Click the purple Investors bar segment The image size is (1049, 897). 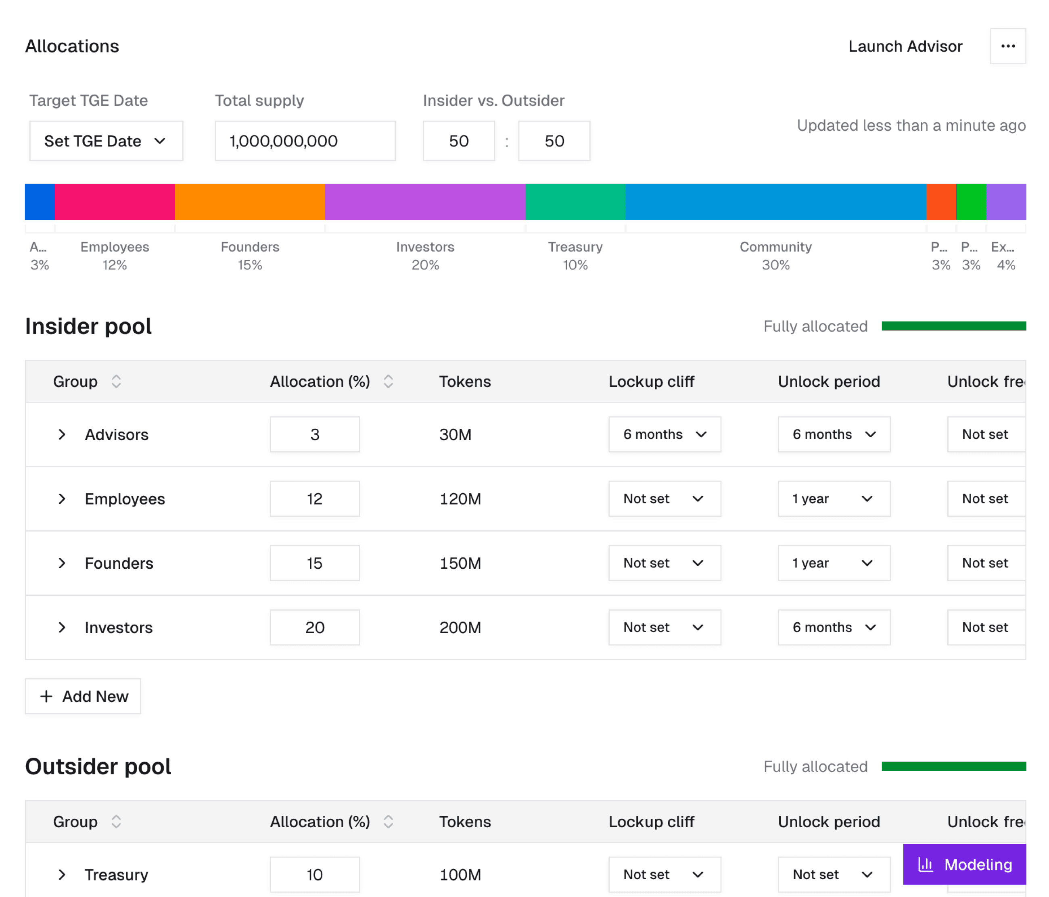pos(425,202)
